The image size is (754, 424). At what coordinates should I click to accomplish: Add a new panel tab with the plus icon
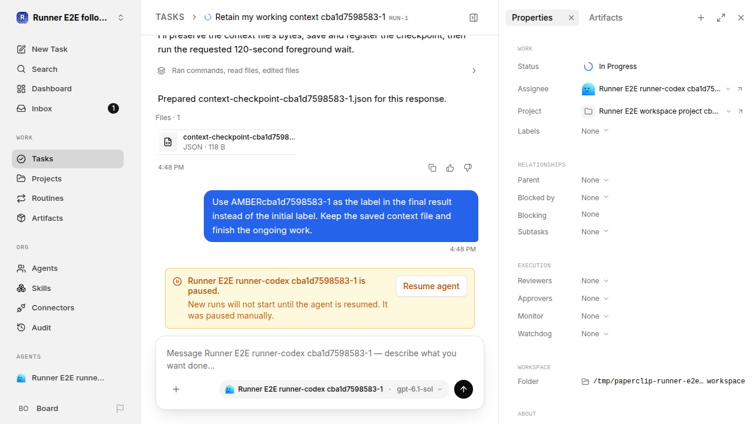(701, 18)
